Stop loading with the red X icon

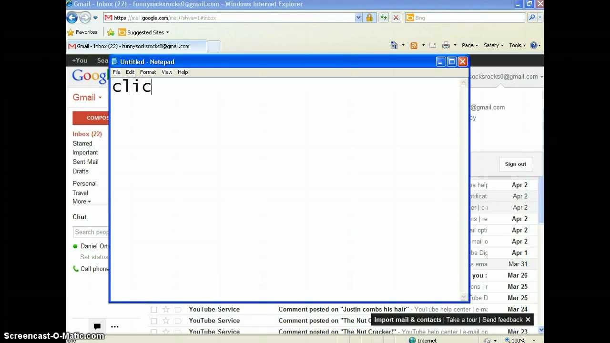tap(396, 18)
